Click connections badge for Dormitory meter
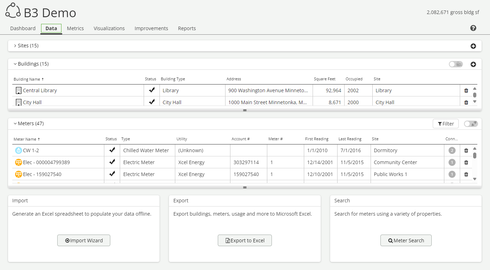Viewport: 490px width, 270px height. (452, 150)
